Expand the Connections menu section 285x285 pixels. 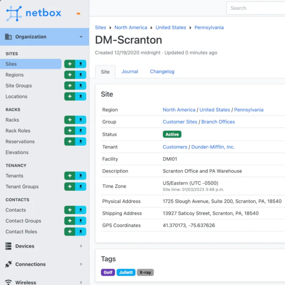[x=45, y=264]
